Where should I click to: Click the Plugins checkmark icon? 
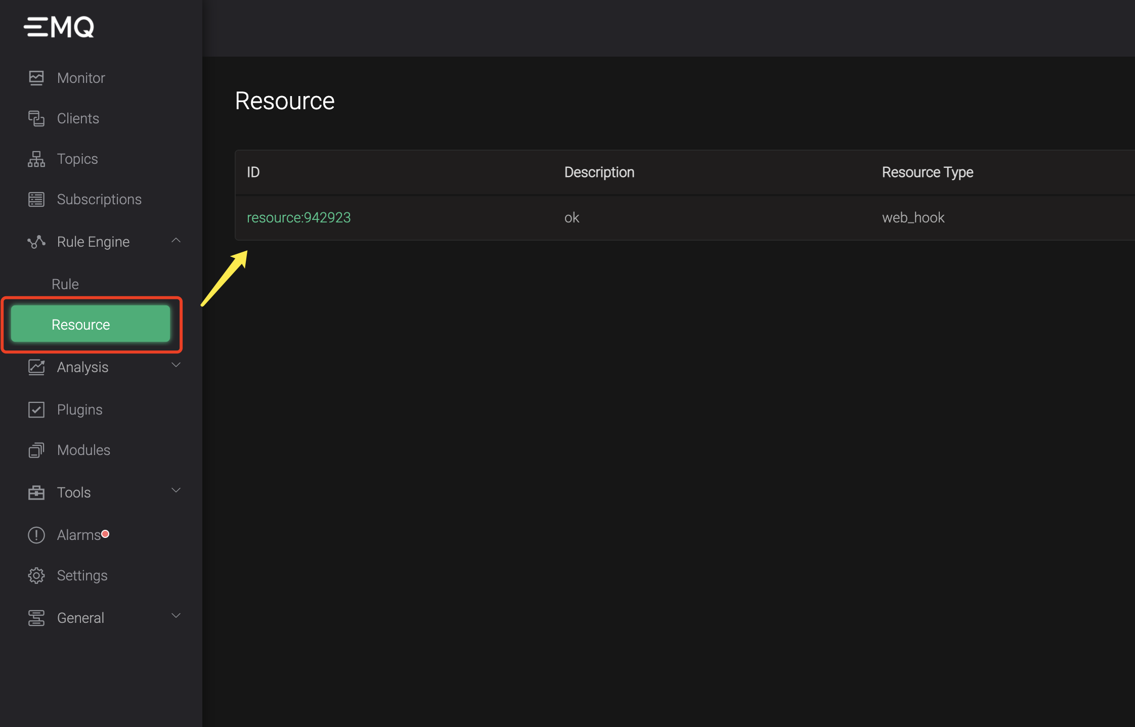click(x=36, y=410)
